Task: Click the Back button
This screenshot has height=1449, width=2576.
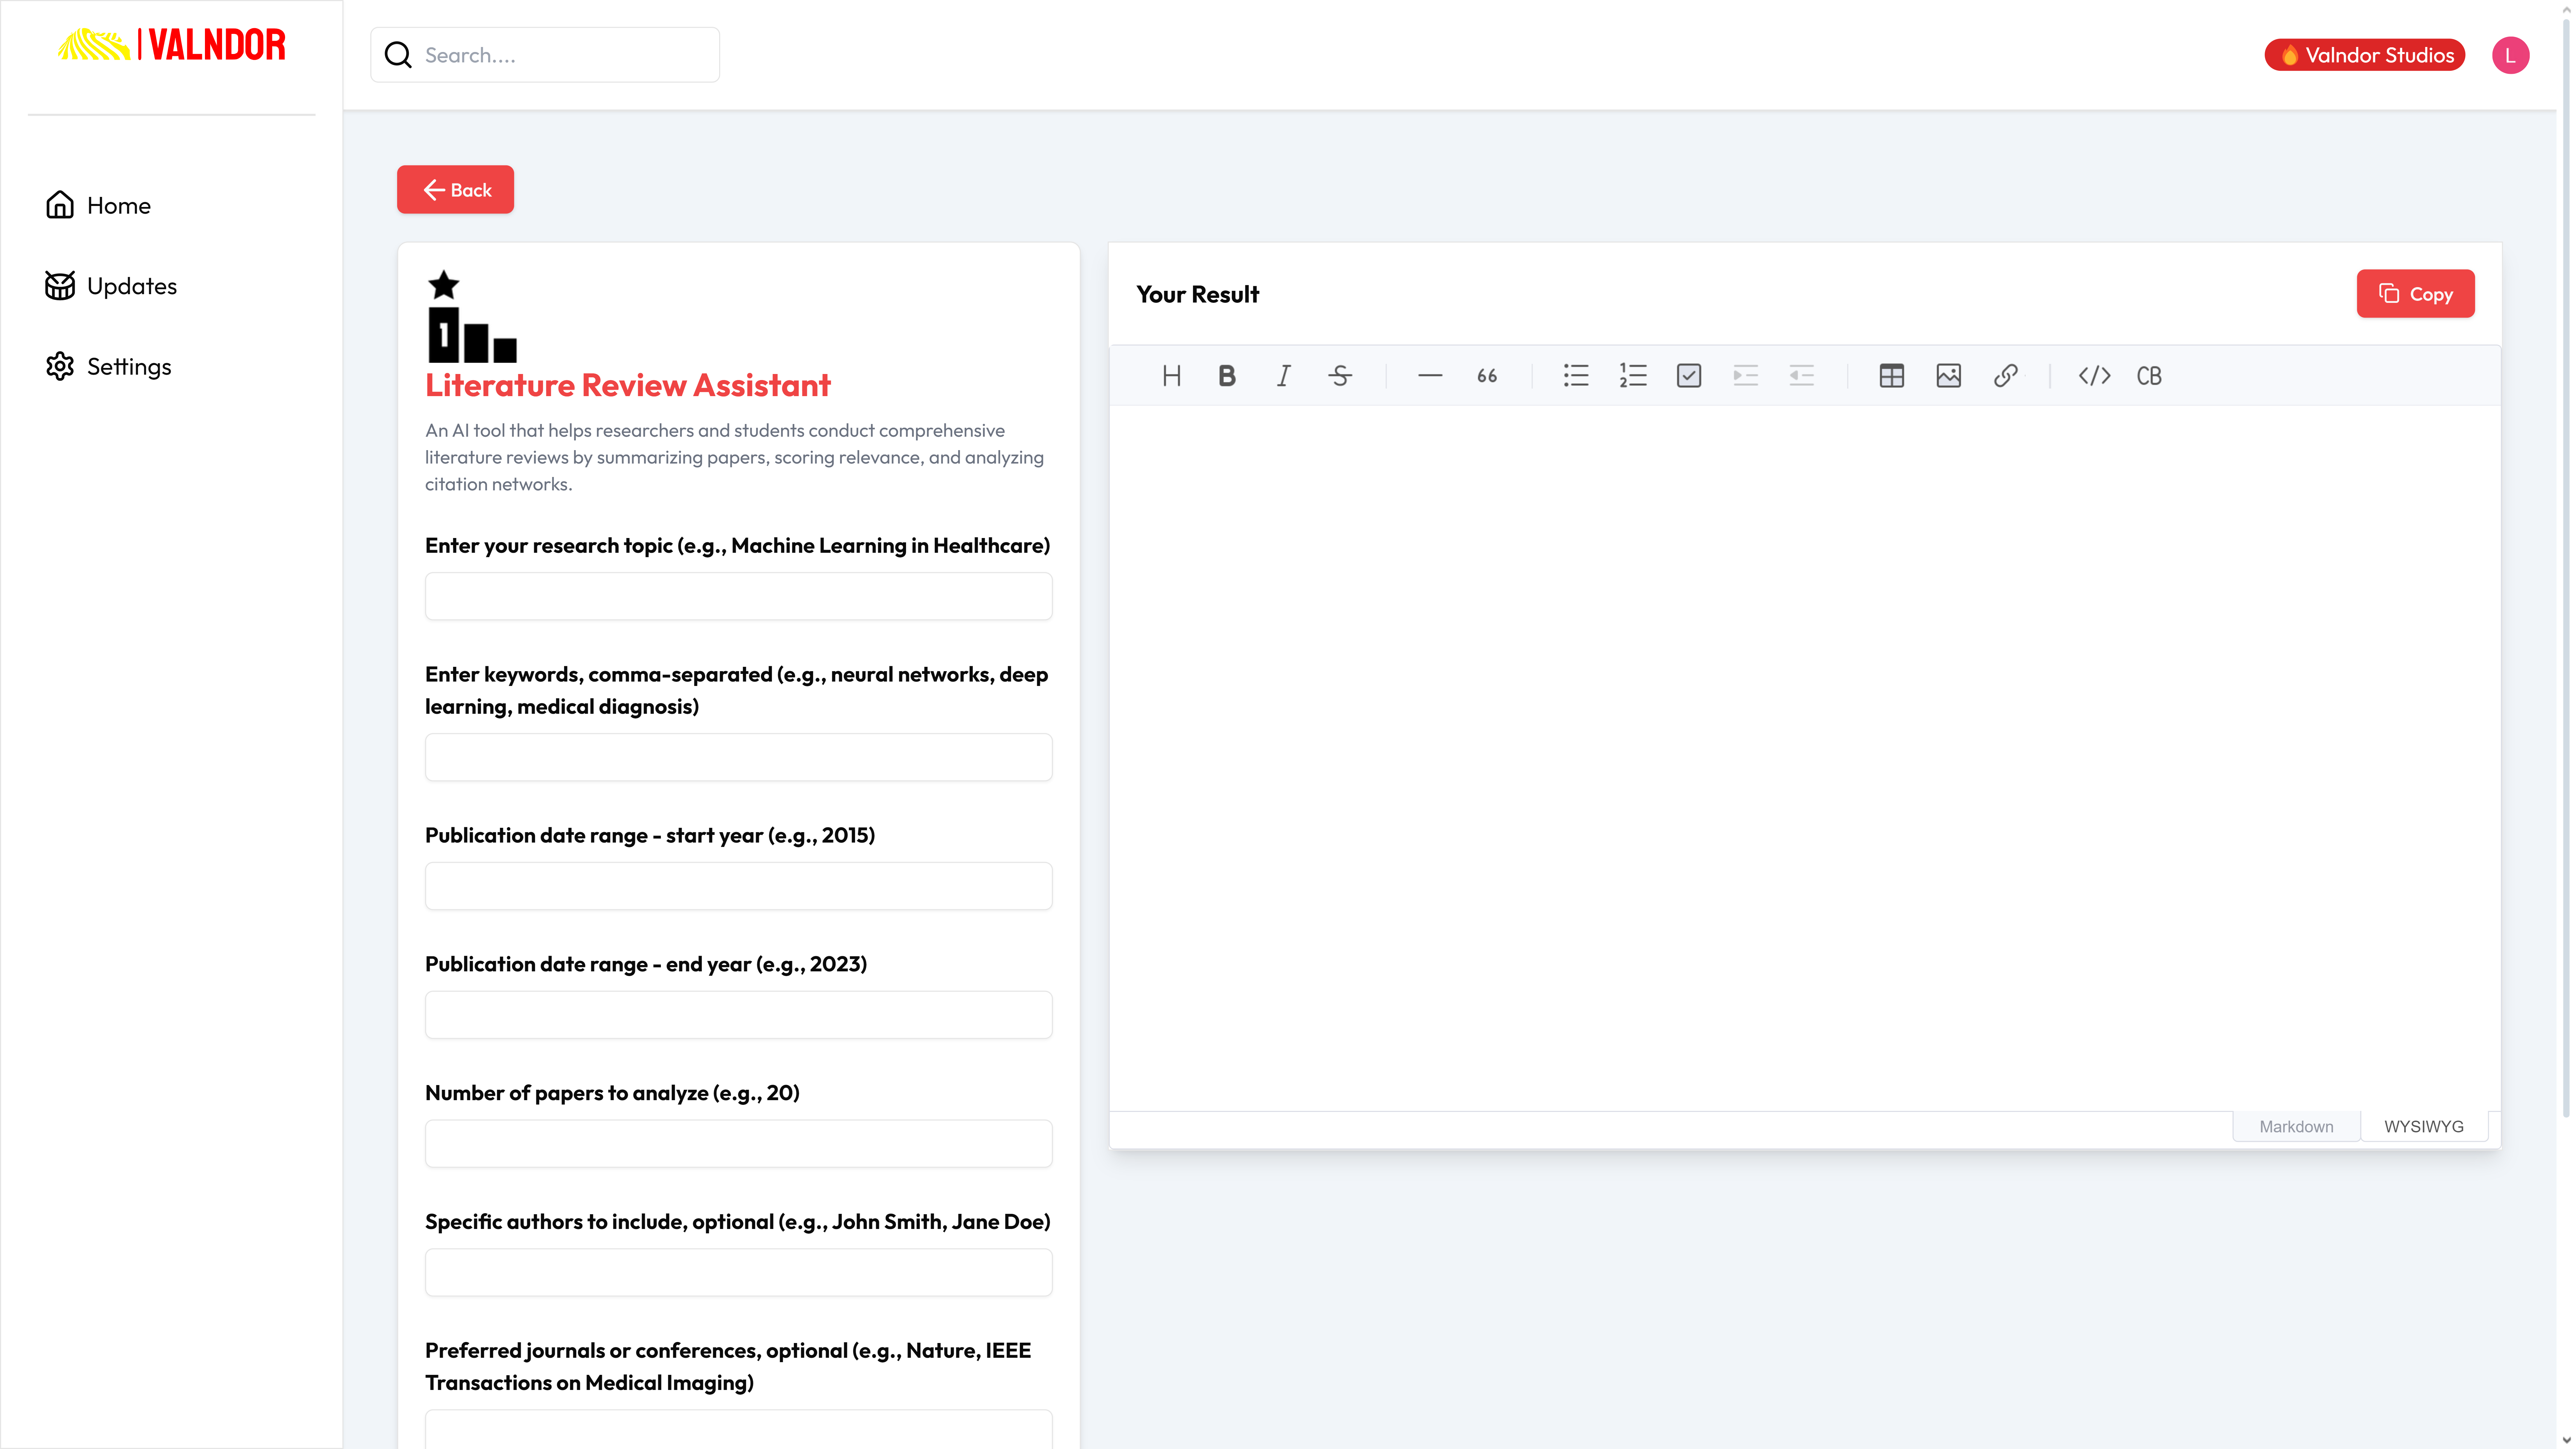Action: pos(455,190)
